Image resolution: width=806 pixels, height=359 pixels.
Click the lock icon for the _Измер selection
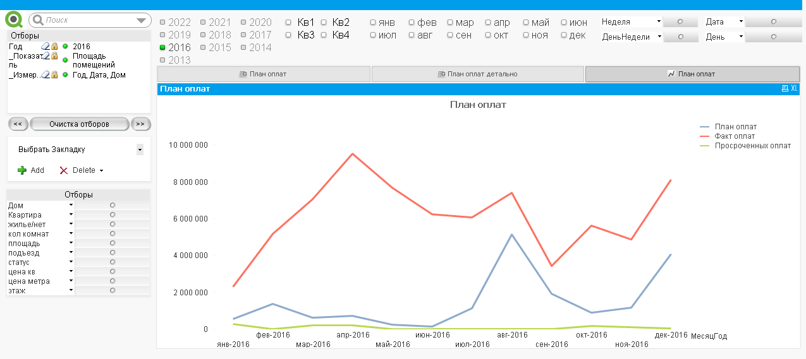pos(54,75)
